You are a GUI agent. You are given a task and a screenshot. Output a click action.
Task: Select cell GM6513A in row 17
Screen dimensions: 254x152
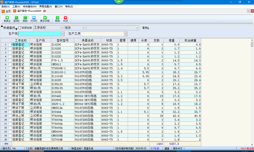click(x=62, y=108)
